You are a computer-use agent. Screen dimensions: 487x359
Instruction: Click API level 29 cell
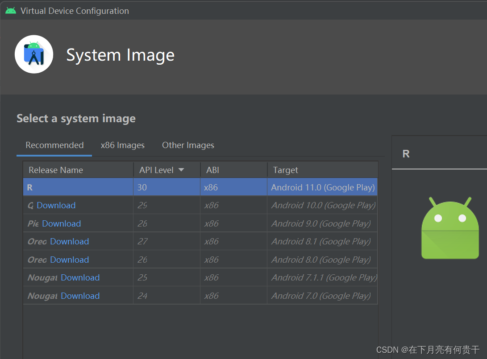click(x=167, y=205)
